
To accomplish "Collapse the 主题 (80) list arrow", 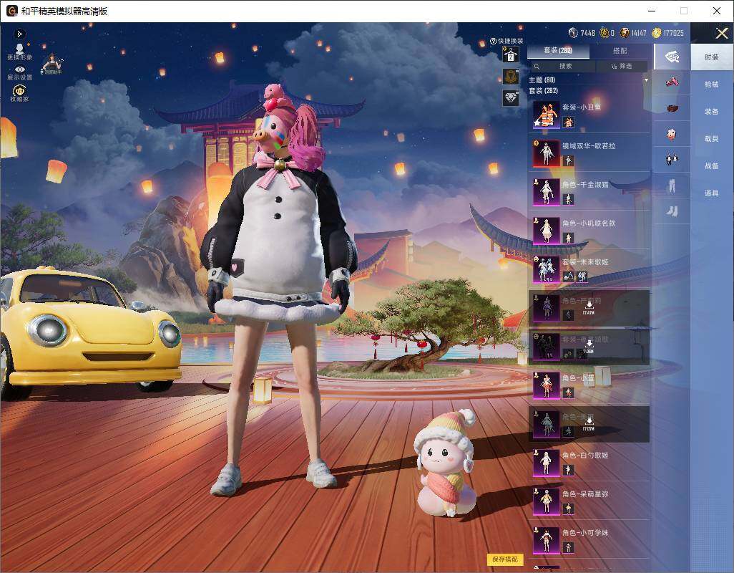I will [646, 80].
